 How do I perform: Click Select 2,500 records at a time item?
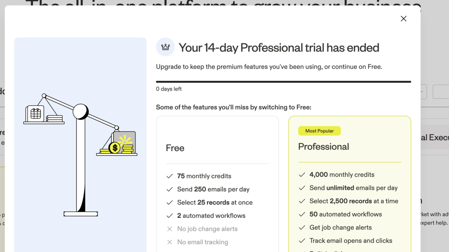pyautogui.click(x=354, y=201)
